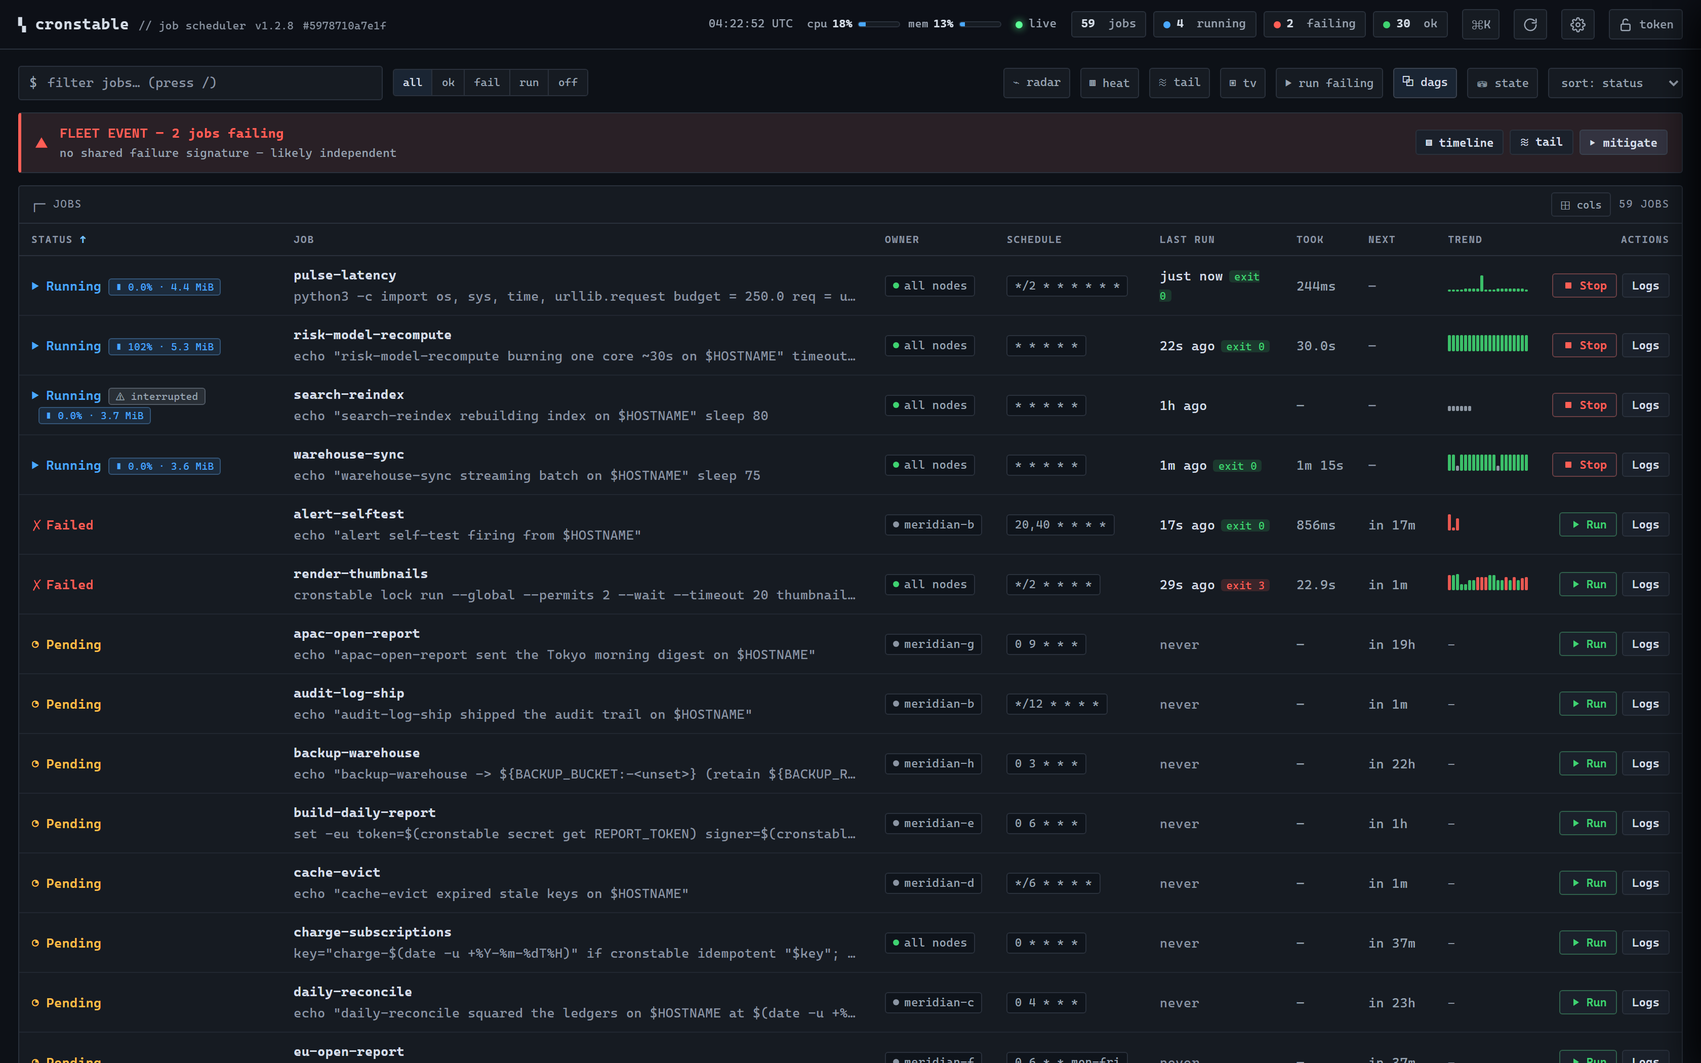
Task: Open Logs for alert-selftest
Action: [1645, 524]
